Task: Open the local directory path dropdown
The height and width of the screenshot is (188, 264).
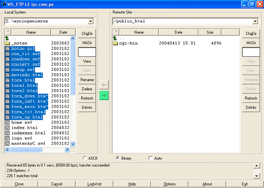Action: click(x=90, y=21)
